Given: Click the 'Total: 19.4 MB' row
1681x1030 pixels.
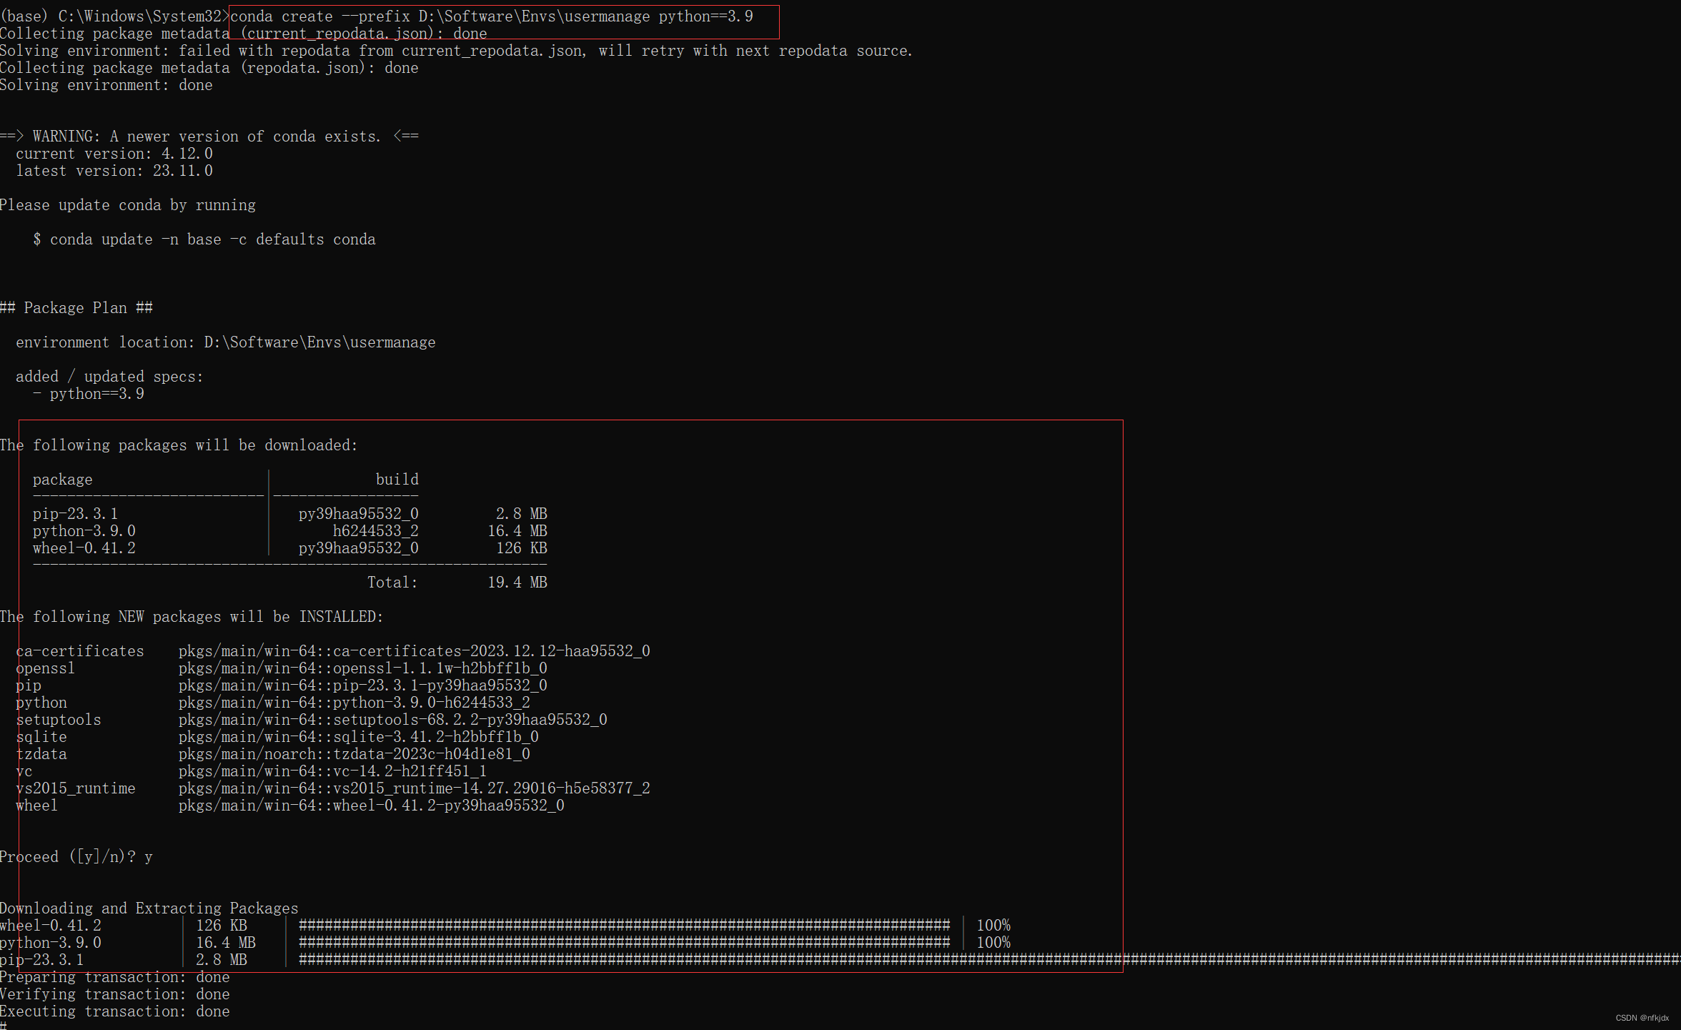Looking at the screenshot, I should 457,583.
